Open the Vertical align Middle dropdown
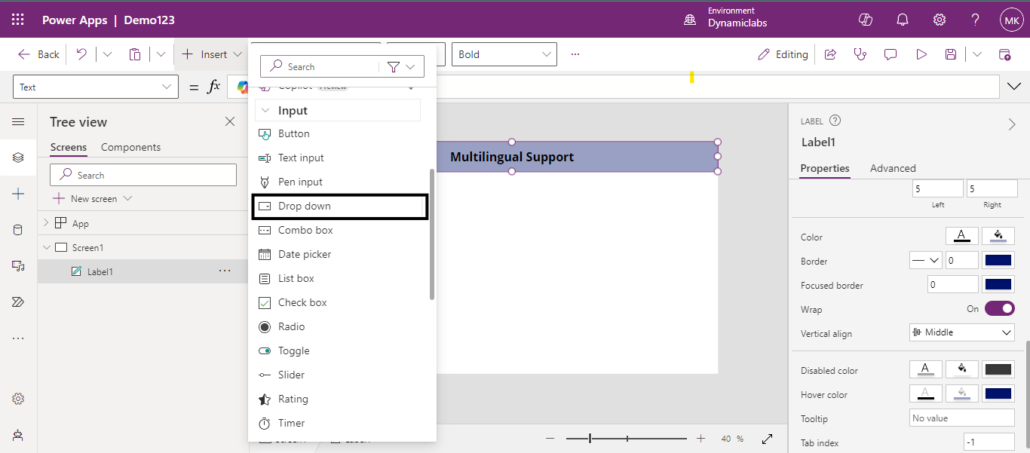Image resolution: width=1030 pixels, height=453 pixels. (x=961, y=332)
